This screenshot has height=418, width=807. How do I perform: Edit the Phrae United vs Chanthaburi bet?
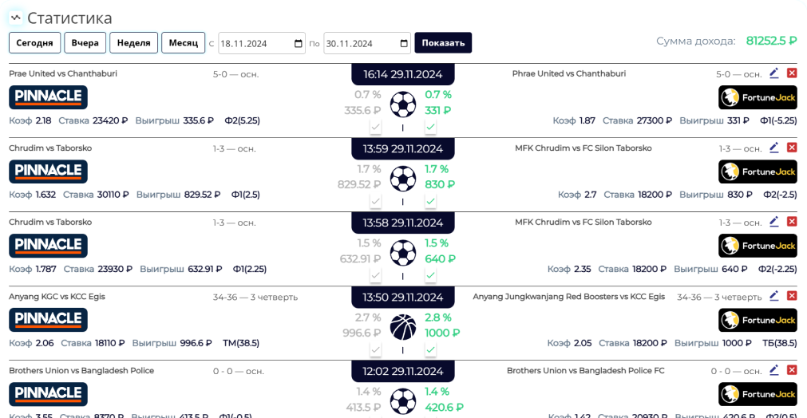[773, 73]
